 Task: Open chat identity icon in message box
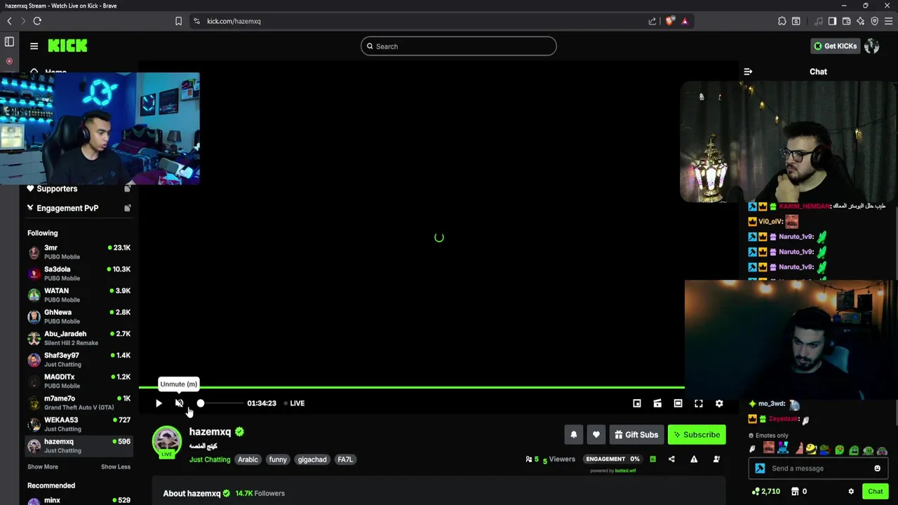coord(760,469)
